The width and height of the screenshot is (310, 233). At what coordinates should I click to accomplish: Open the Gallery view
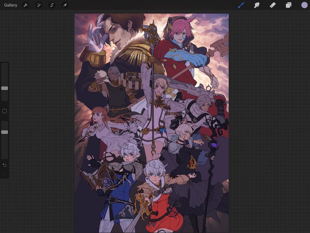pos(10,5)
